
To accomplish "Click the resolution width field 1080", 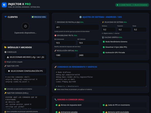I will click(x=65, y=55).
